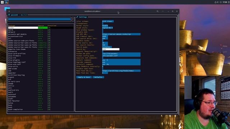
Task: Click the pencil icon in Settings header
Action: 77,17
